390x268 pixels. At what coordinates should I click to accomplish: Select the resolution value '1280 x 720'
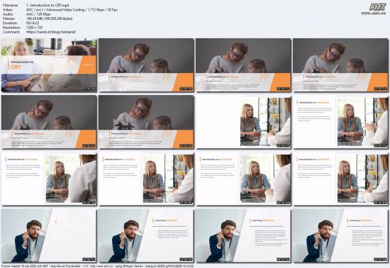[34, 28]
